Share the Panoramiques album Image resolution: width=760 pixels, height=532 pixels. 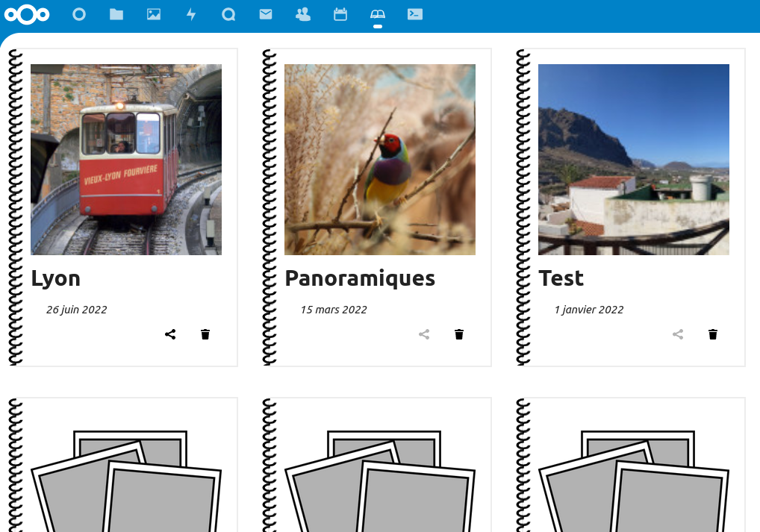click(424, 334)
